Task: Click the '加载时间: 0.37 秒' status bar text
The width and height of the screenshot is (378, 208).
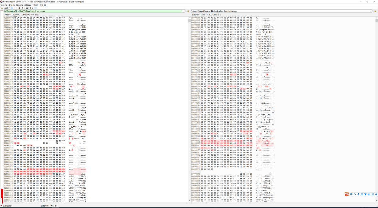Action: pos(49,206)
